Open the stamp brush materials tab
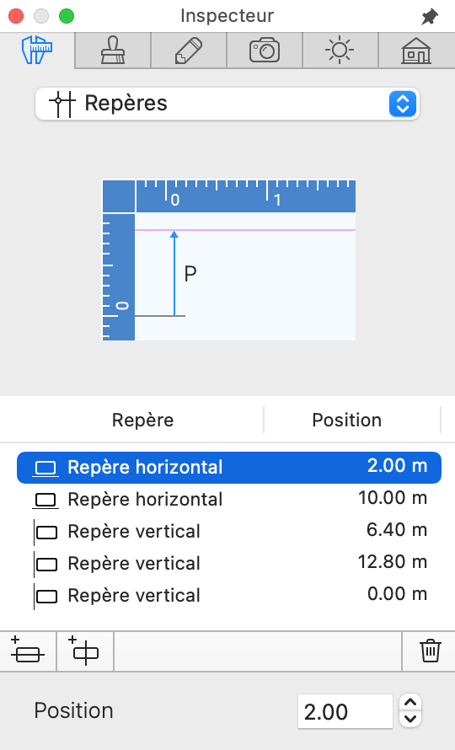 [113, 51]
